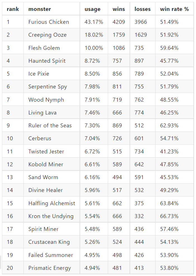The height and width of the screenshot is (276, 196).
Task: Click Halfling Alchemist in the table
Action: pos(52,203)
